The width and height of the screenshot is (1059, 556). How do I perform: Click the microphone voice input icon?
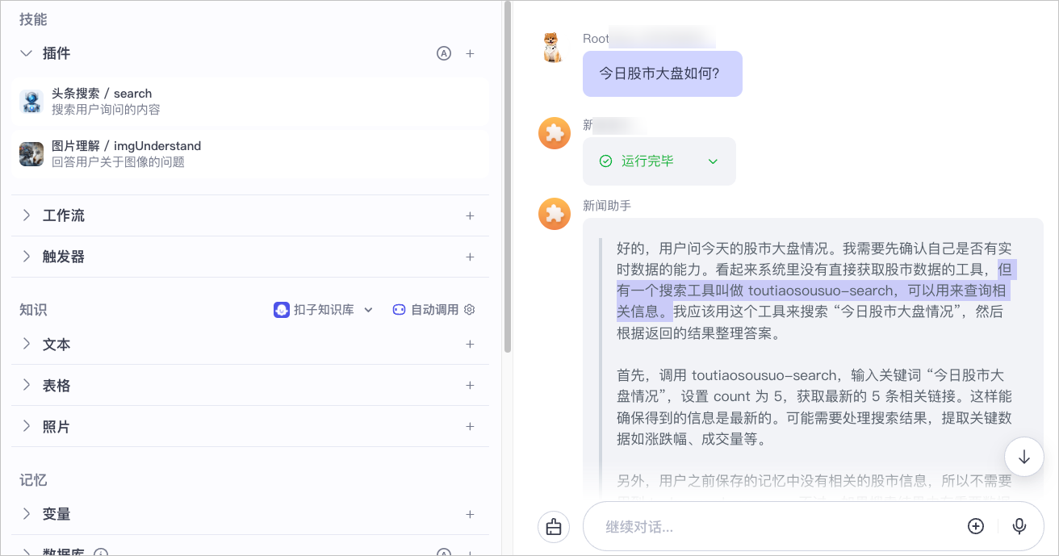tap(1019, 526)
